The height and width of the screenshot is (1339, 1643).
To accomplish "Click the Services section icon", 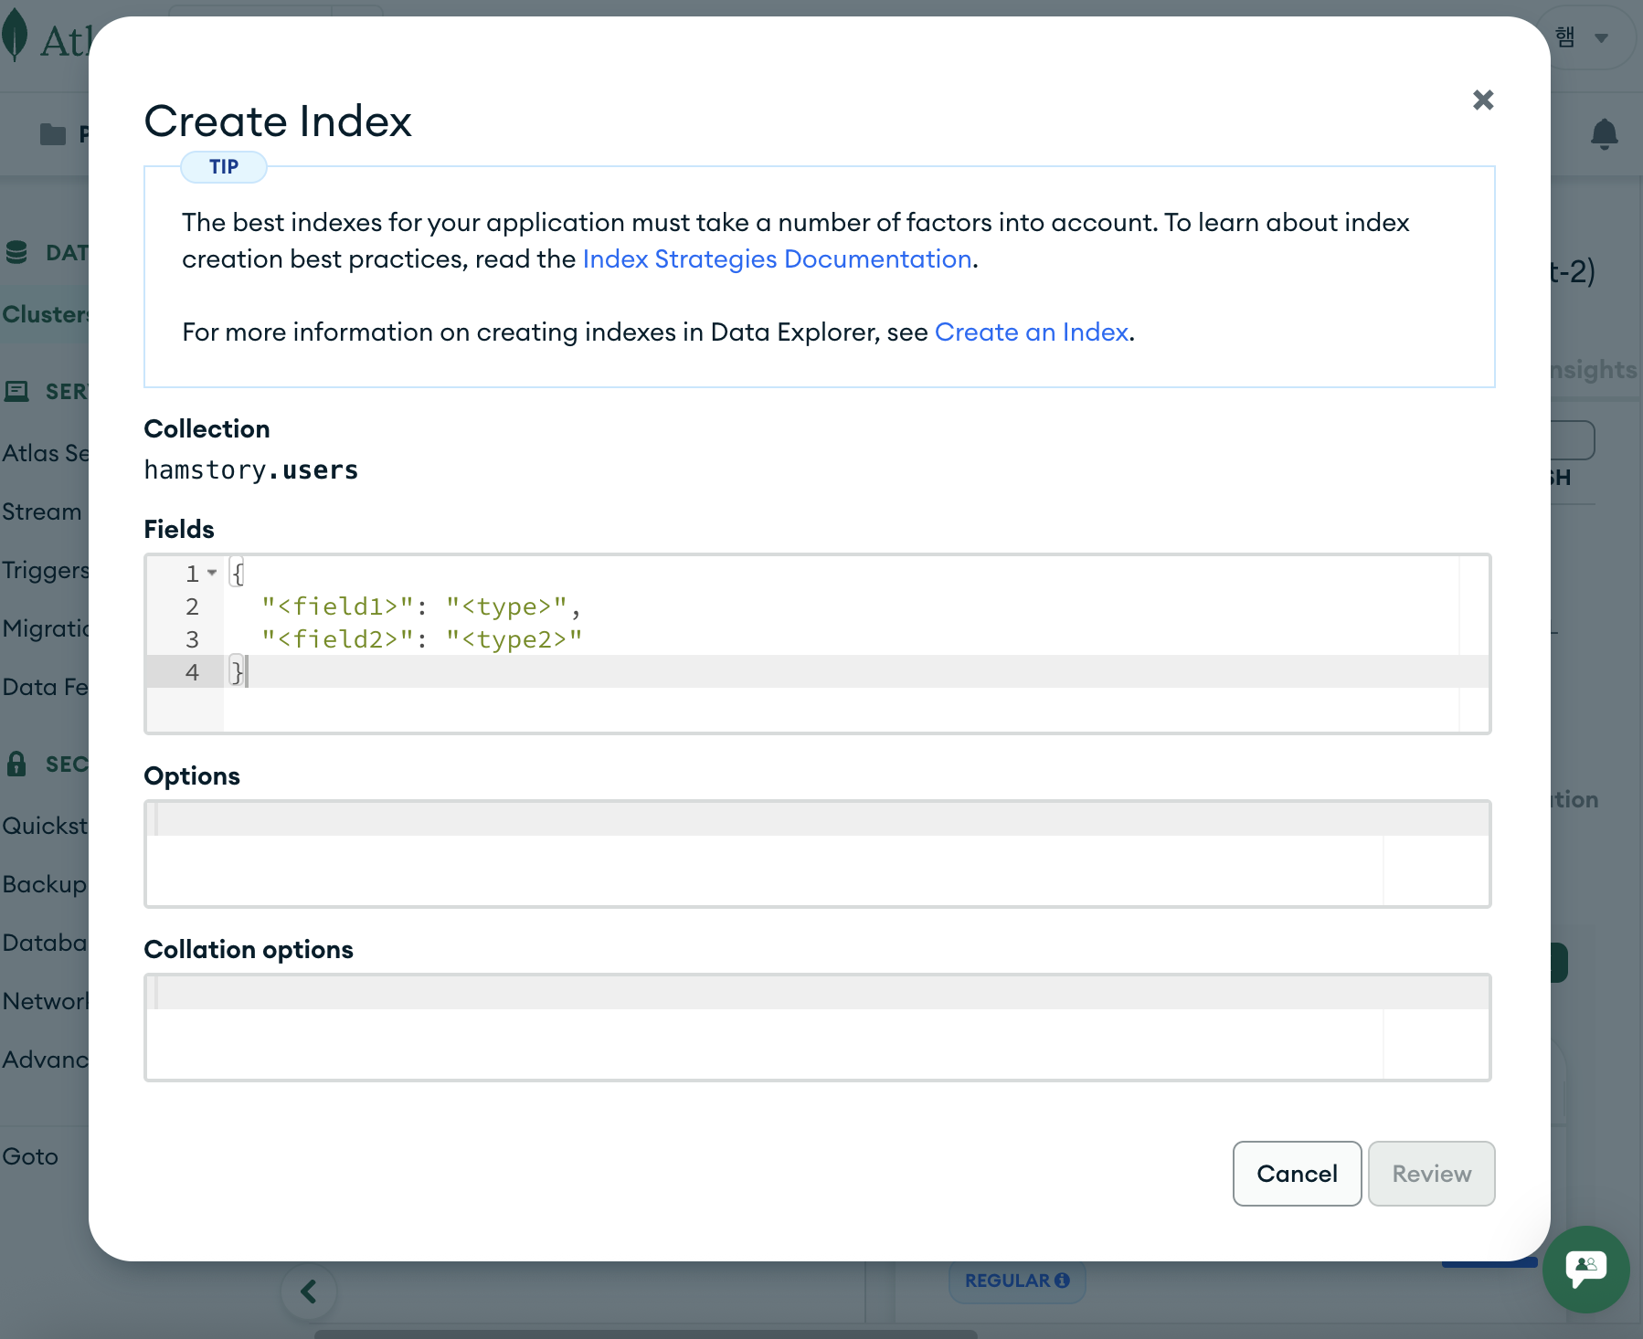I will [16, 392].
